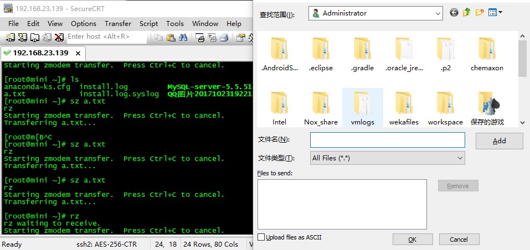The height and width of the screenshot is (250, 530).
Task: Close the 192.168.23.139 session tab
Action: [x=78, y=53]
